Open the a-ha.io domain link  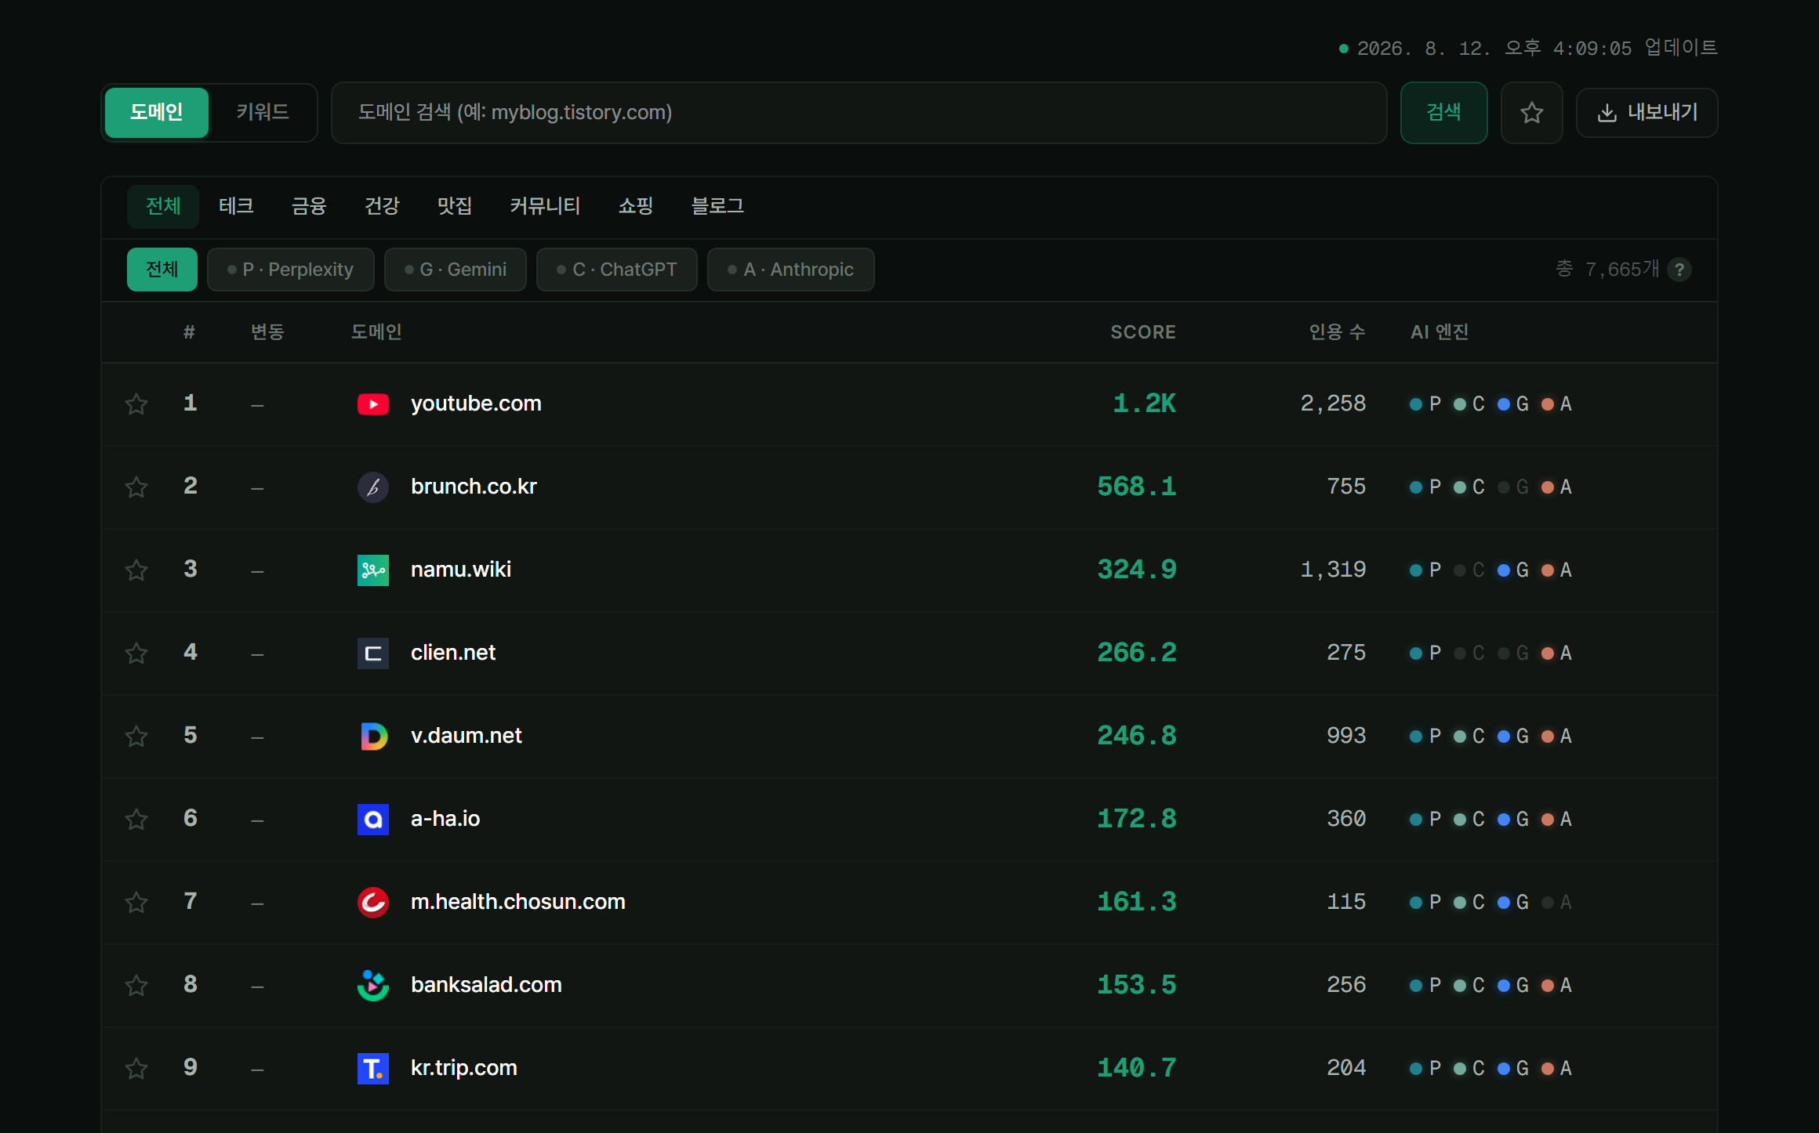tap(445, 819)
